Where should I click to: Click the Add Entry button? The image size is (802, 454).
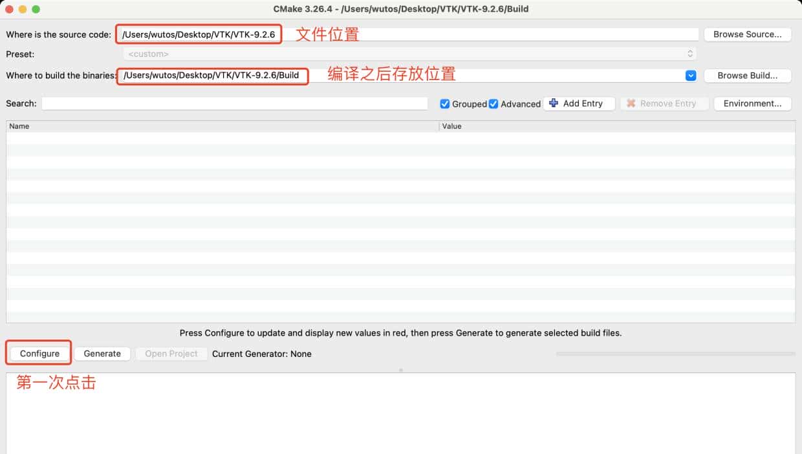click(579, 103)
